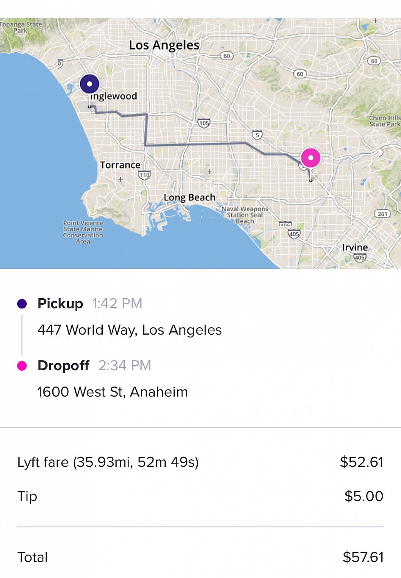Click the Interstate 105 highway shield

click(x=204, y=123)
